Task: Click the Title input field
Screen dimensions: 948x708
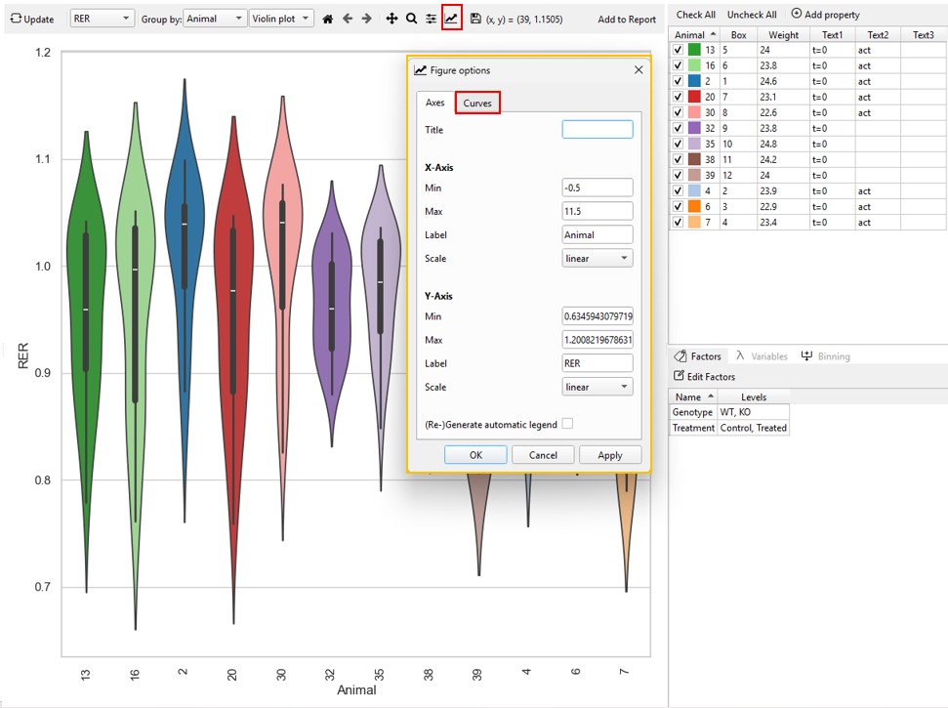Action: point(598,130)
